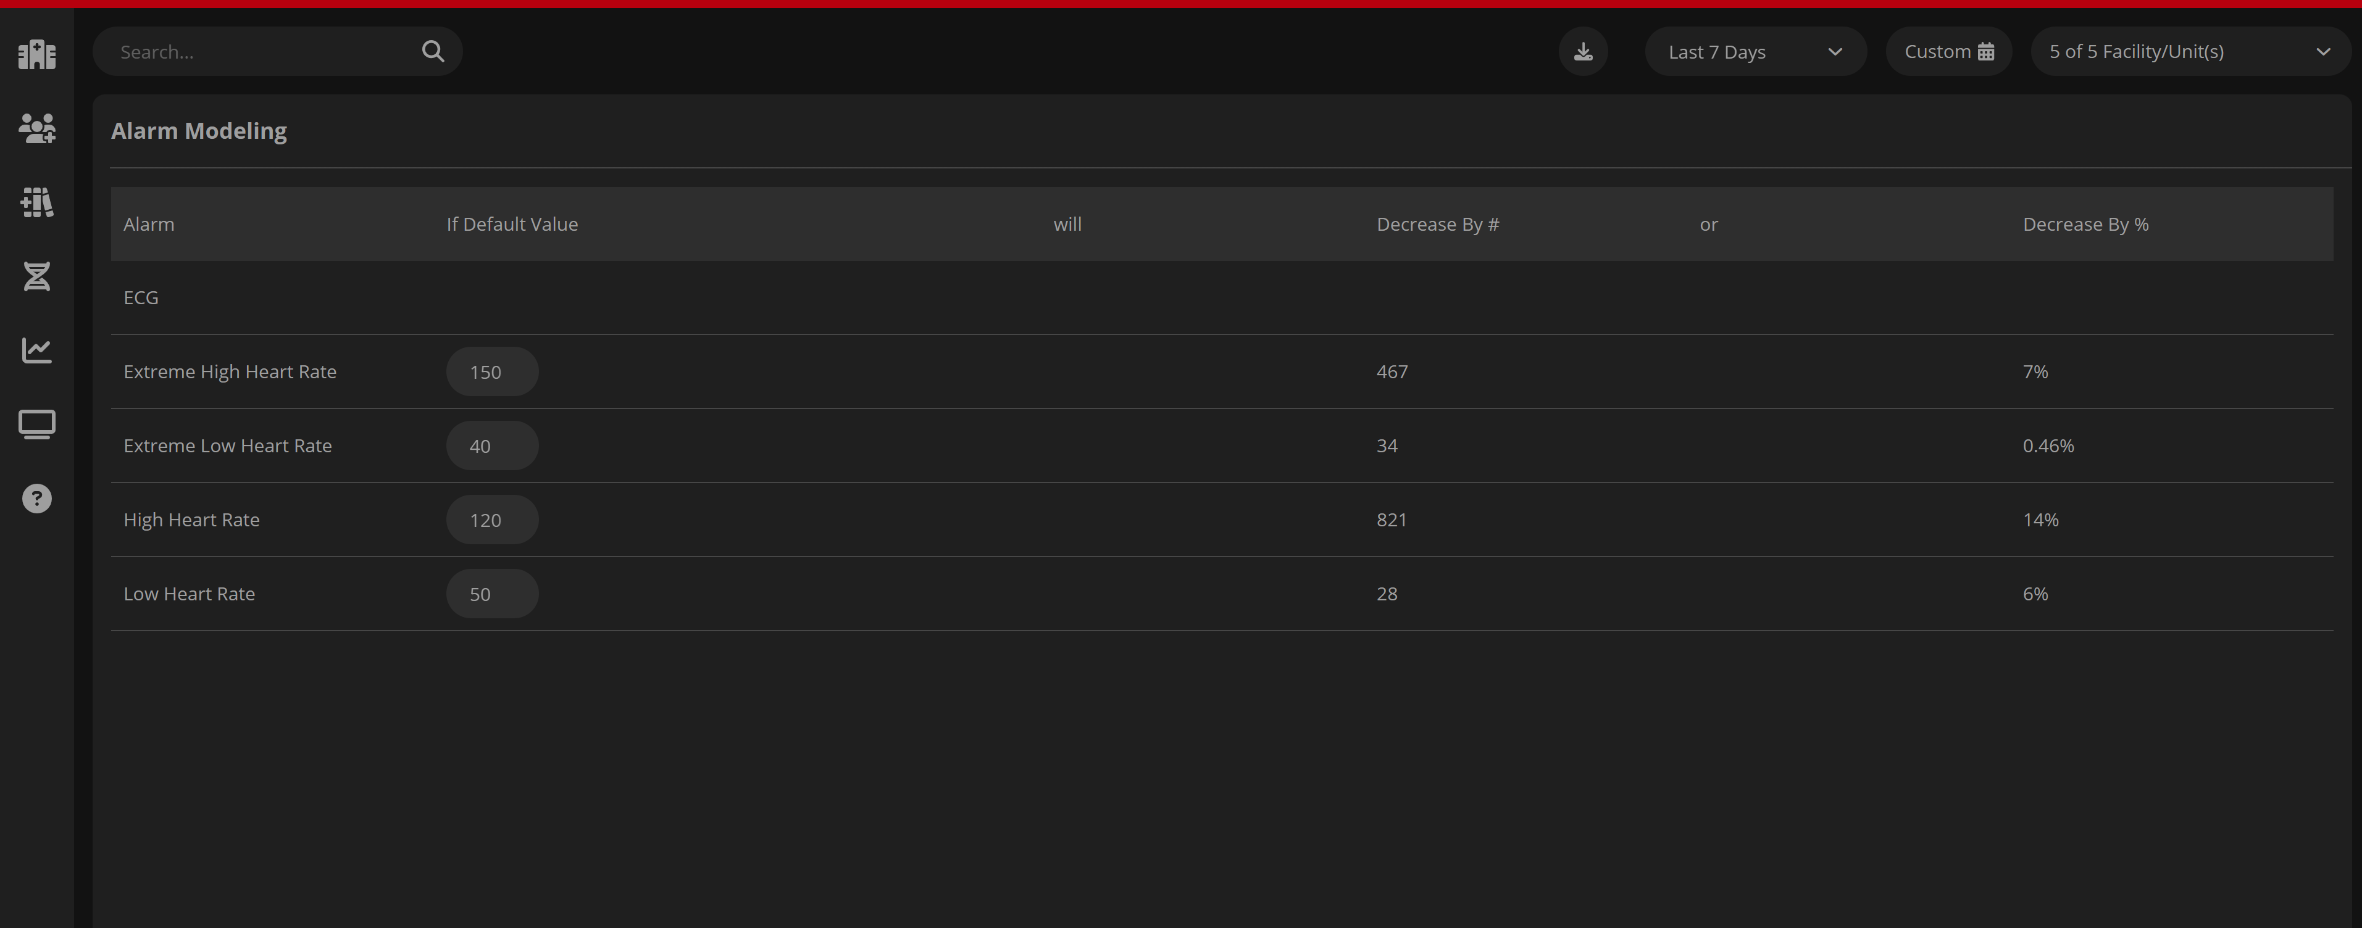Screen dimensions: 2362x928
Task: Click the 34 decrease count value
Action: (1387, 446)
